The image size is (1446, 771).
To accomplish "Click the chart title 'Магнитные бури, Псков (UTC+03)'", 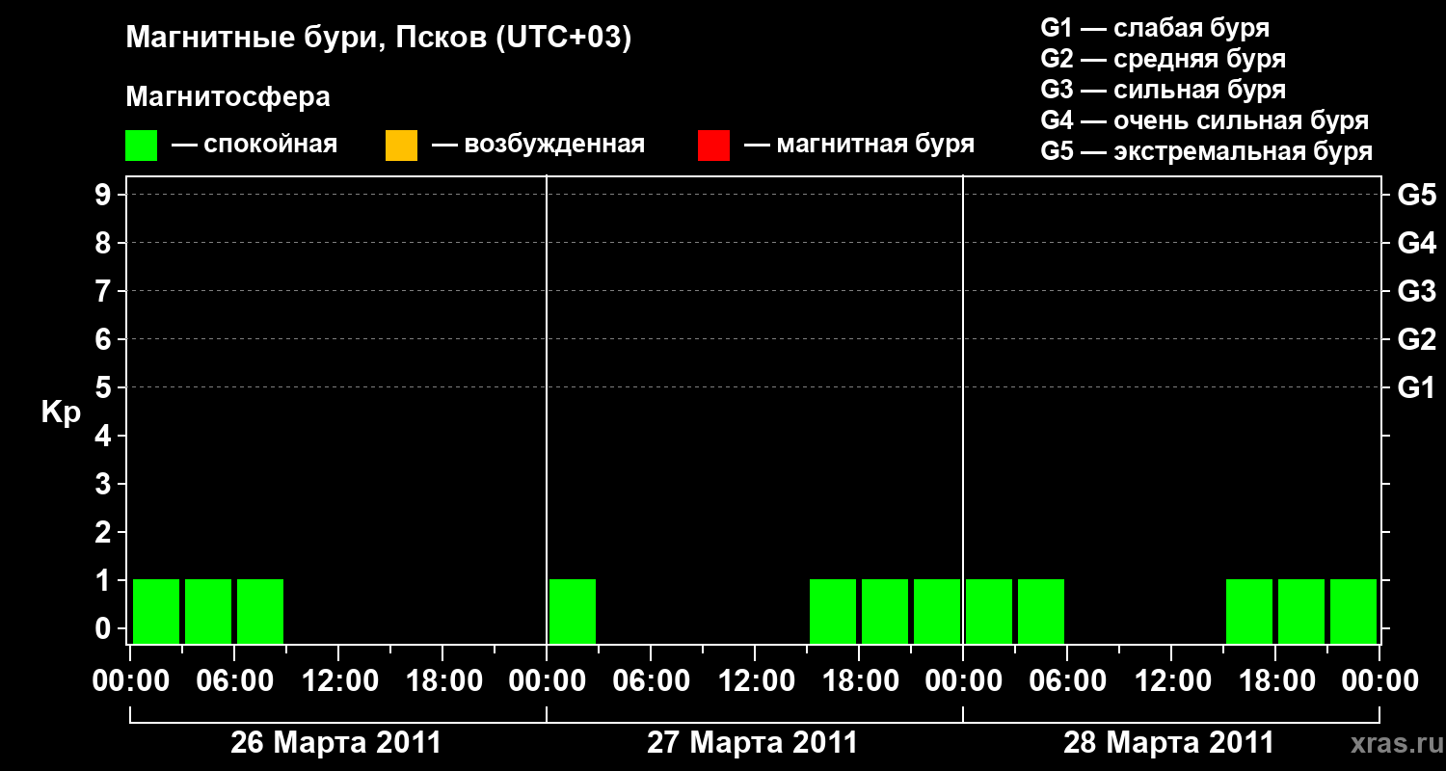I will coord(379,39).
